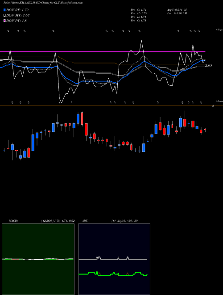
Task: Open the dark blue ADX indicator chart
Action: (x=114, y=259)
